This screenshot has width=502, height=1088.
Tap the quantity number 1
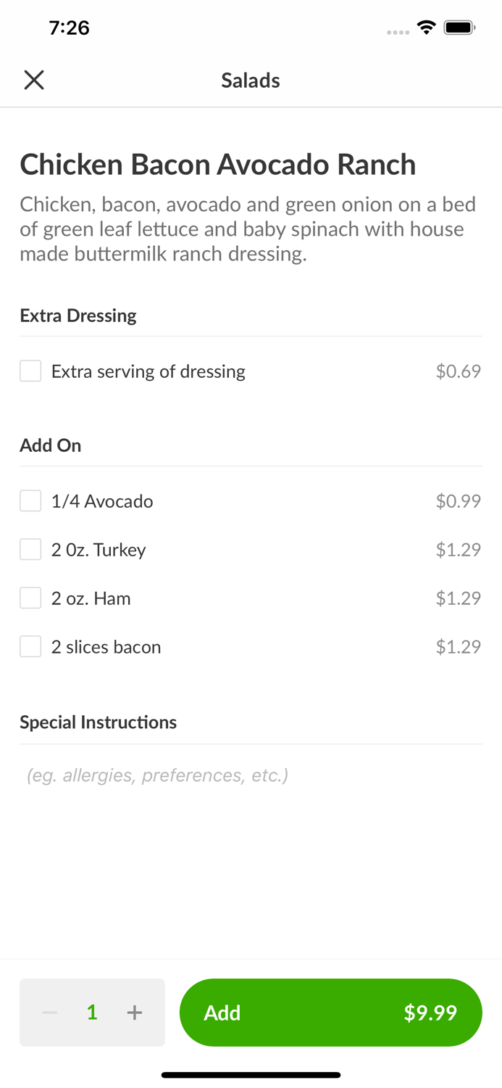click(x=92, y=1013)
